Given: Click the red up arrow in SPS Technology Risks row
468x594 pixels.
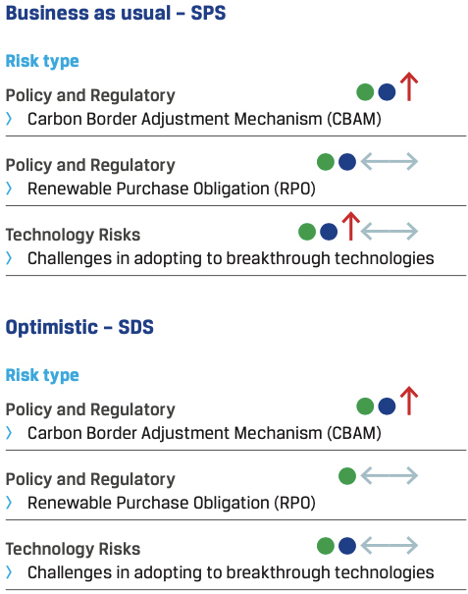Looking at the screenshot, I should 350,226.
